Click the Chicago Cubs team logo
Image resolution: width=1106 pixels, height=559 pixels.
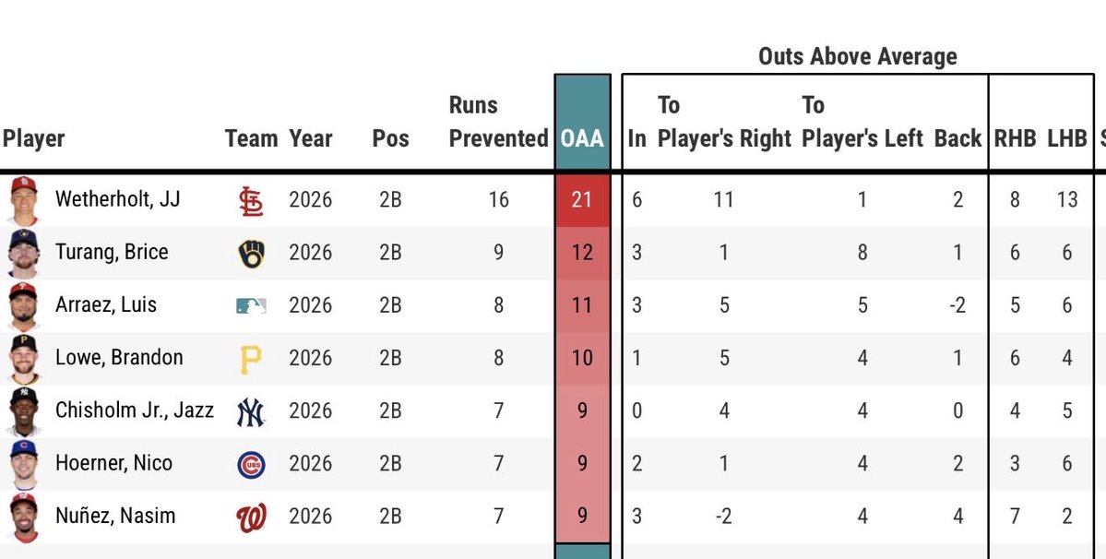(x=251, y=465)
